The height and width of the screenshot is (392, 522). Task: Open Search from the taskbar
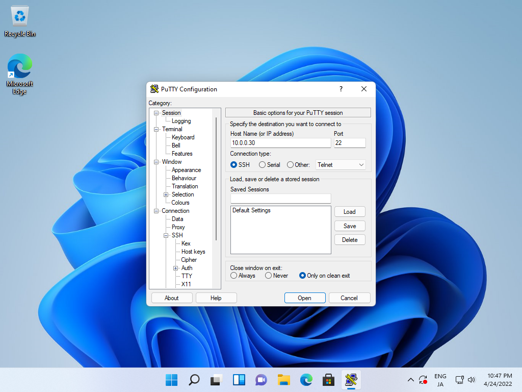tap(194, 380)
